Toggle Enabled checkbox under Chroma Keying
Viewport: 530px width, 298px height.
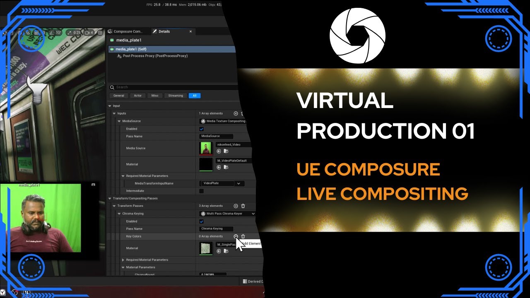tap(202, 221)
